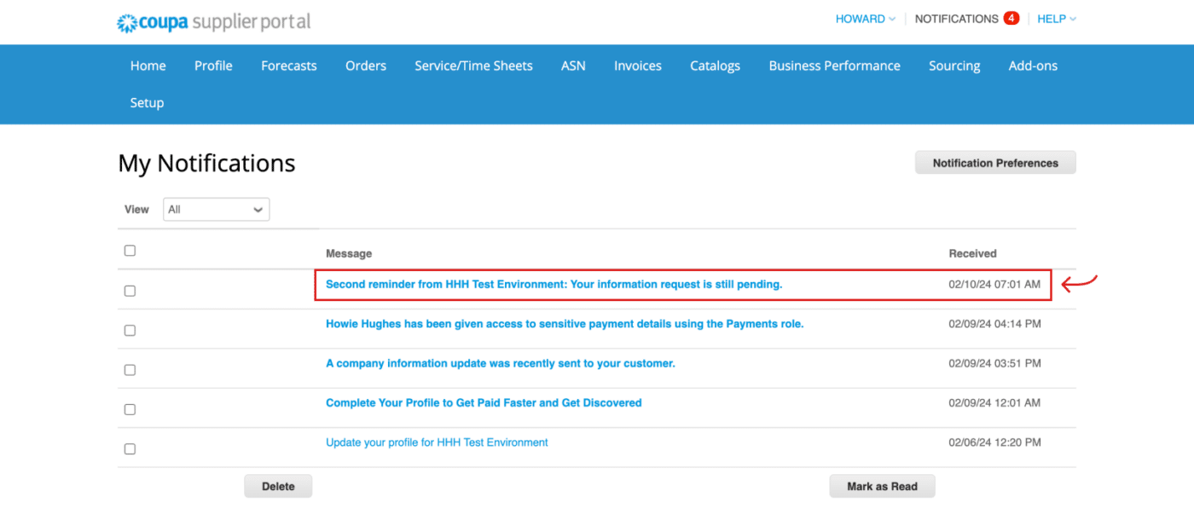The height and width of the screenshot is (532, 1194).
Task: Click the Notification Preferences button
Action: tap(995, 162)
